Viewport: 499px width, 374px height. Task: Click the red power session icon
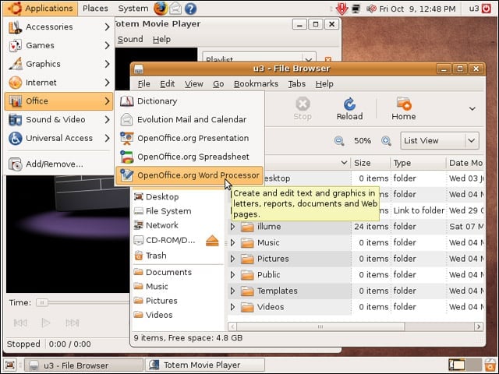point(487,9)
